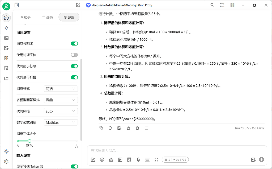Mention a model with the @ icon
The height and width of the screenshot is (169, 272).
(102, 160)
